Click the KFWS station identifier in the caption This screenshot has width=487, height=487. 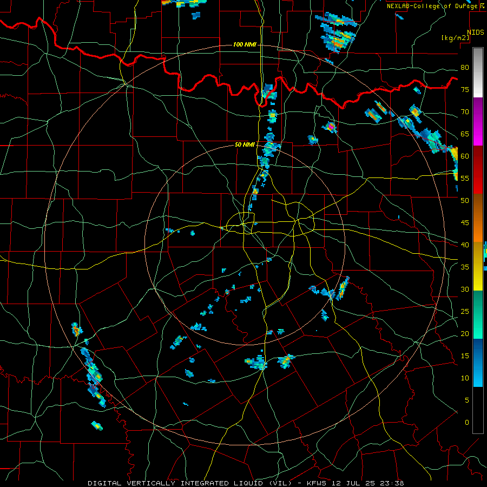318,483
